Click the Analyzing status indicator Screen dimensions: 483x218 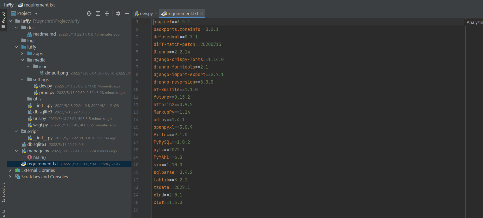(x=474, y=22)
